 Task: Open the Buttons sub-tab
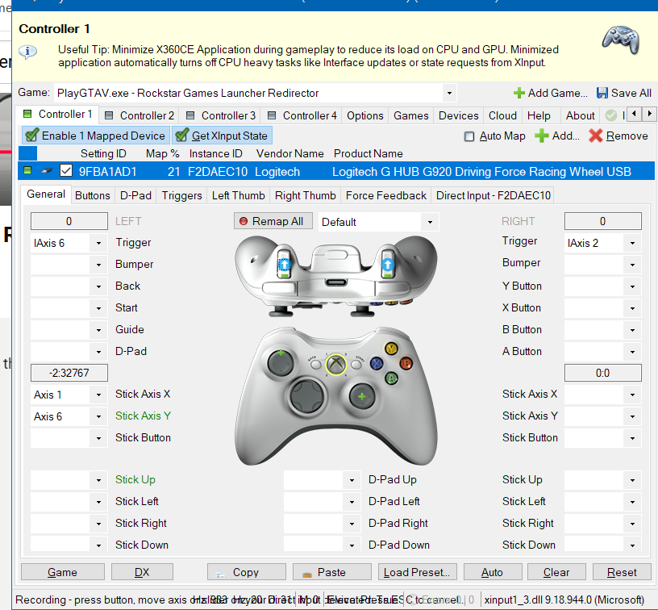93,195
